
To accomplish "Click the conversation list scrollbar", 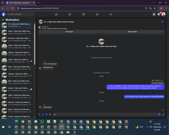I will click(34, 45).
